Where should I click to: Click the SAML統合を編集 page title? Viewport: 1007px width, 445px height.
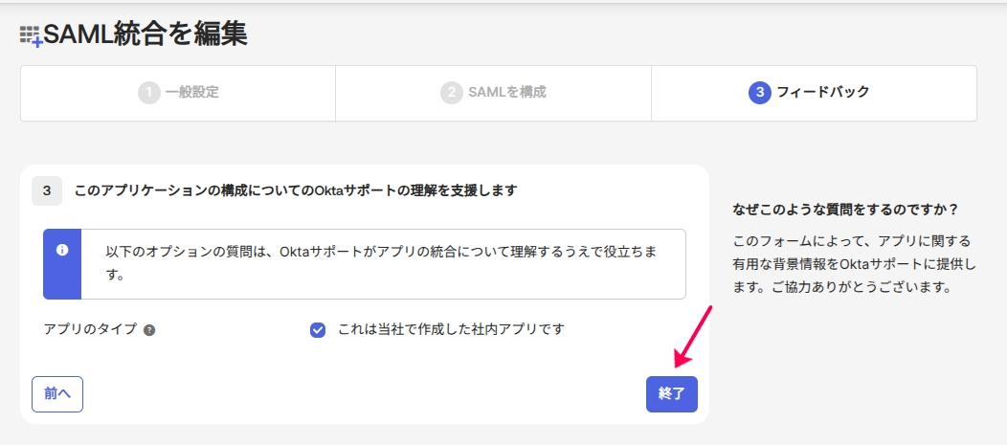tap(145, 34)
